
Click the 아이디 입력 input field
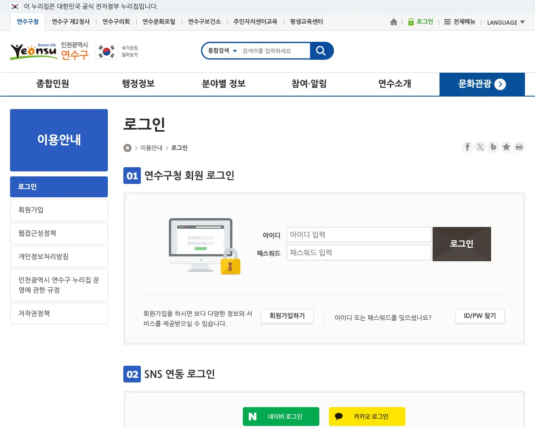[x=359, y=235]
